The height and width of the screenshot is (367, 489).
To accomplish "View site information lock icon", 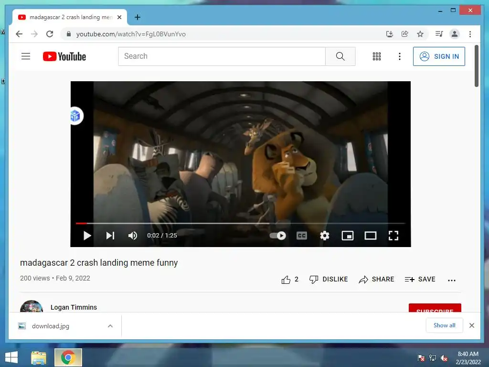I will pos(69,34).
